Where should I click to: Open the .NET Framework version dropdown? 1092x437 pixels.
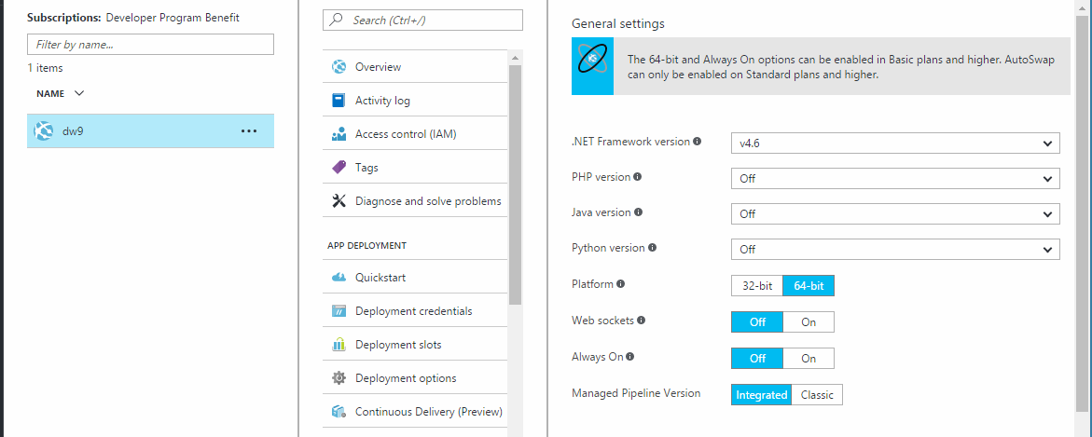coord(894,143)
